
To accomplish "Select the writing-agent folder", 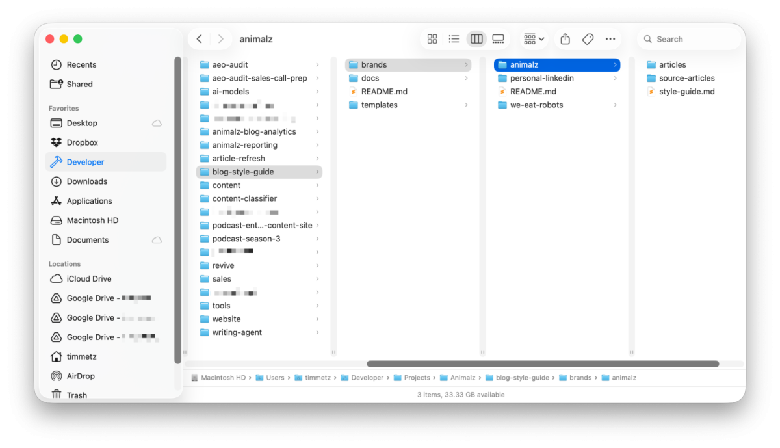I will 237,332.
